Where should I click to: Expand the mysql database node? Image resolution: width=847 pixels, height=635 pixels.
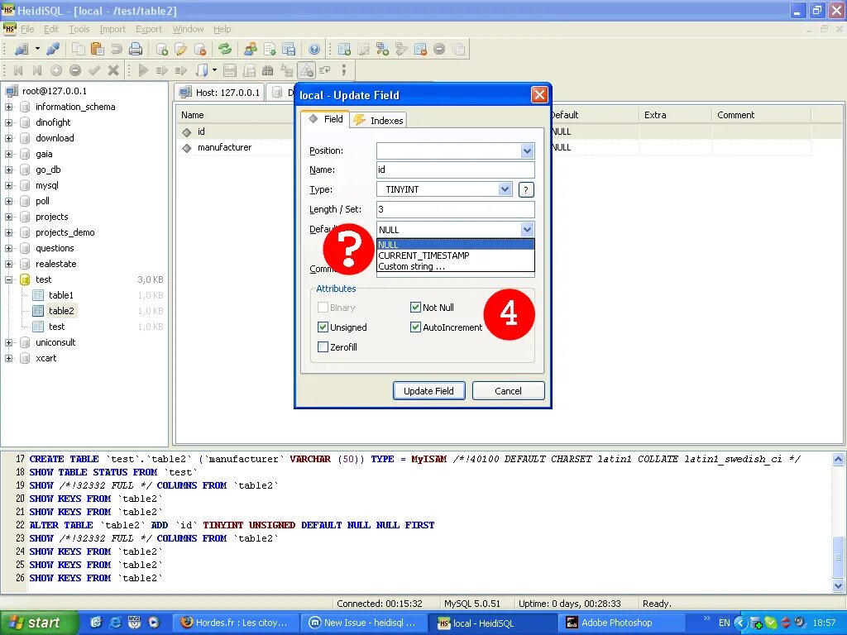click(8, 185)
